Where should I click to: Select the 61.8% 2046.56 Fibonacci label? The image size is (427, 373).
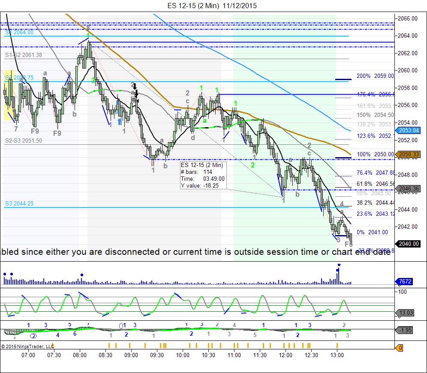376,184
